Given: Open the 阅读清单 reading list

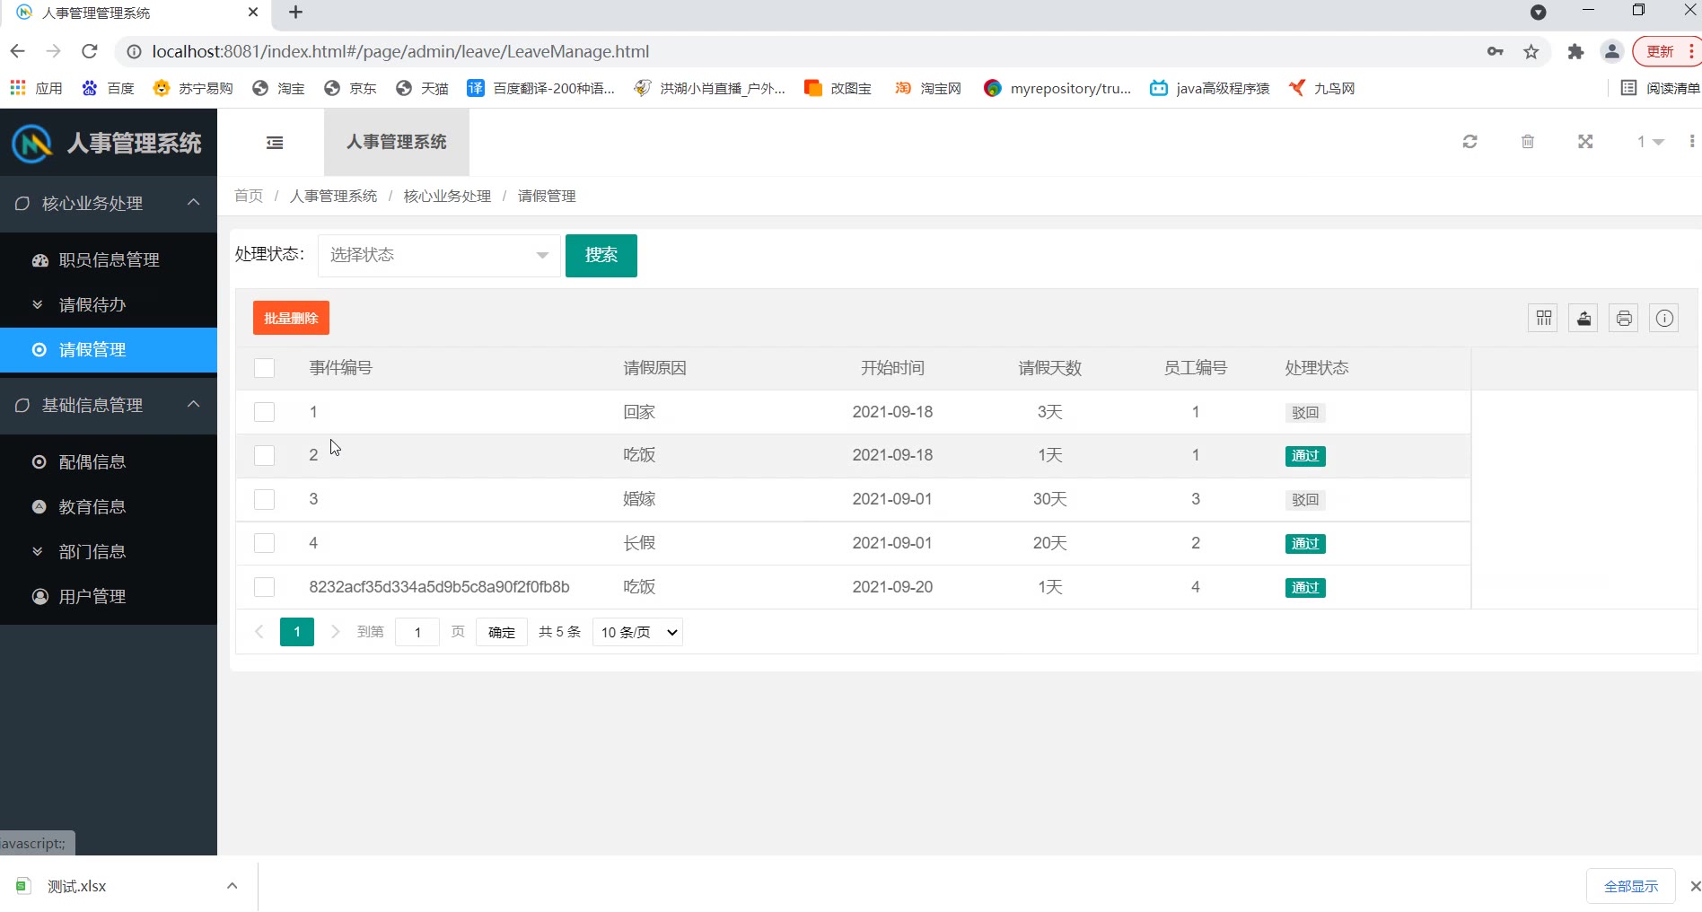Looking at the screenshot, I should pos(1661,88).
